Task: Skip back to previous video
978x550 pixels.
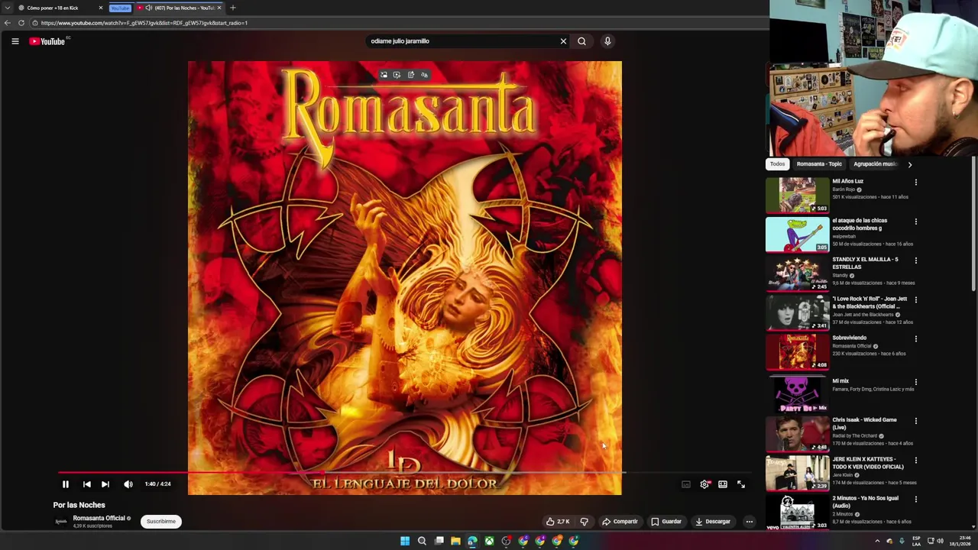Action: 87,484
